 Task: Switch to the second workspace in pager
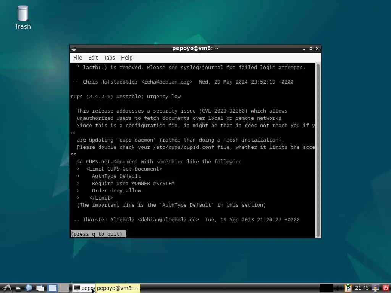pos(65,288)
